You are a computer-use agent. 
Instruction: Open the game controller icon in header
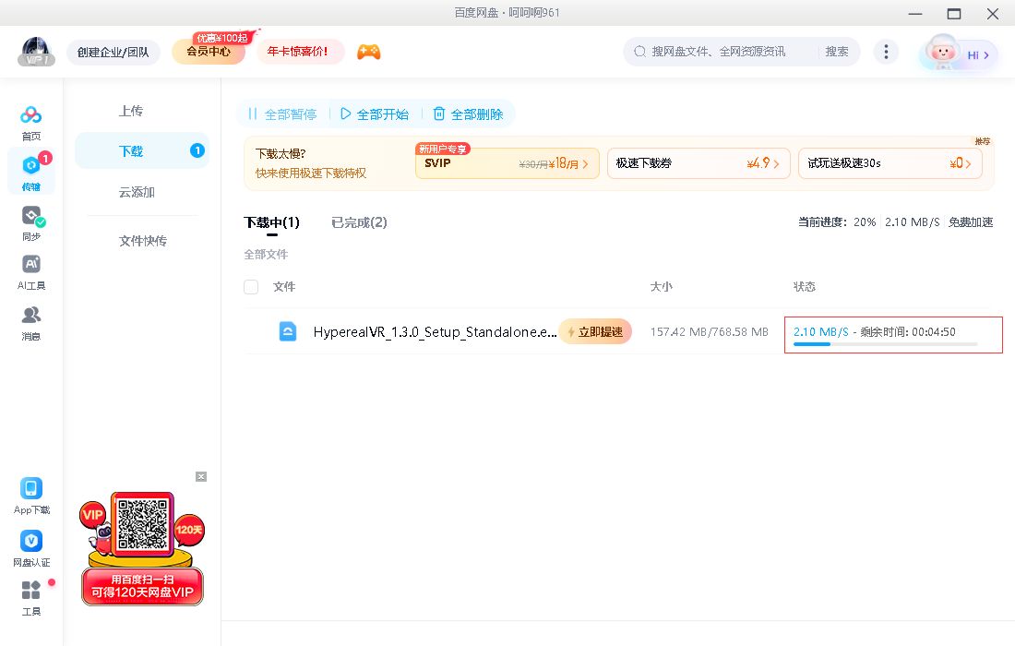pos(369,52)
